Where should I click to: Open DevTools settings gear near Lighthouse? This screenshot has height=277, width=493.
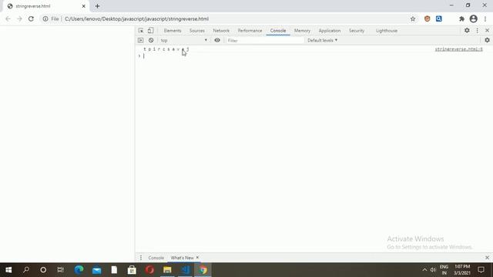[467, 31]
